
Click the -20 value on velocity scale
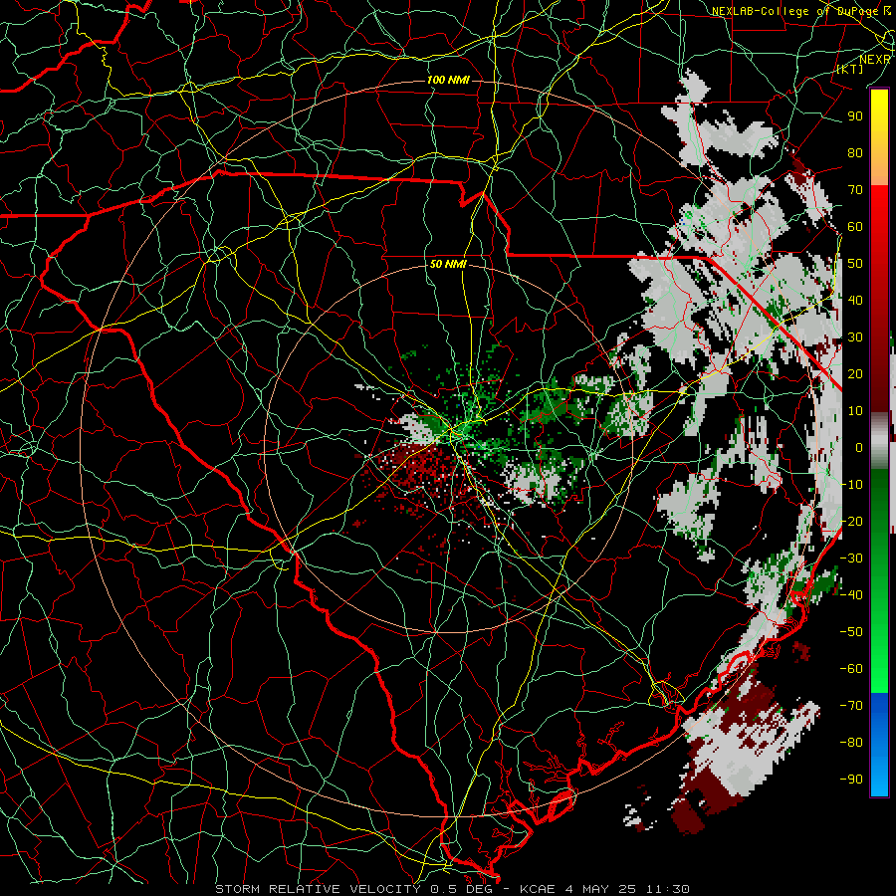pyautogui.click(x=851, y=521)
